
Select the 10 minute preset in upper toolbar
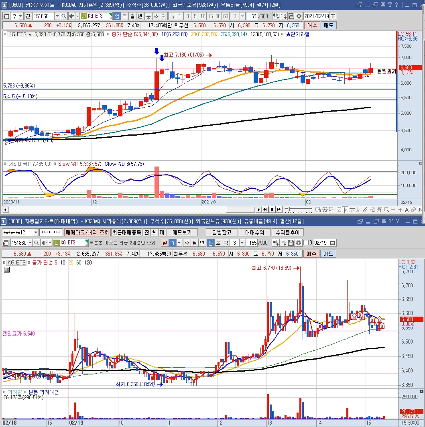(x=203, y=16)
